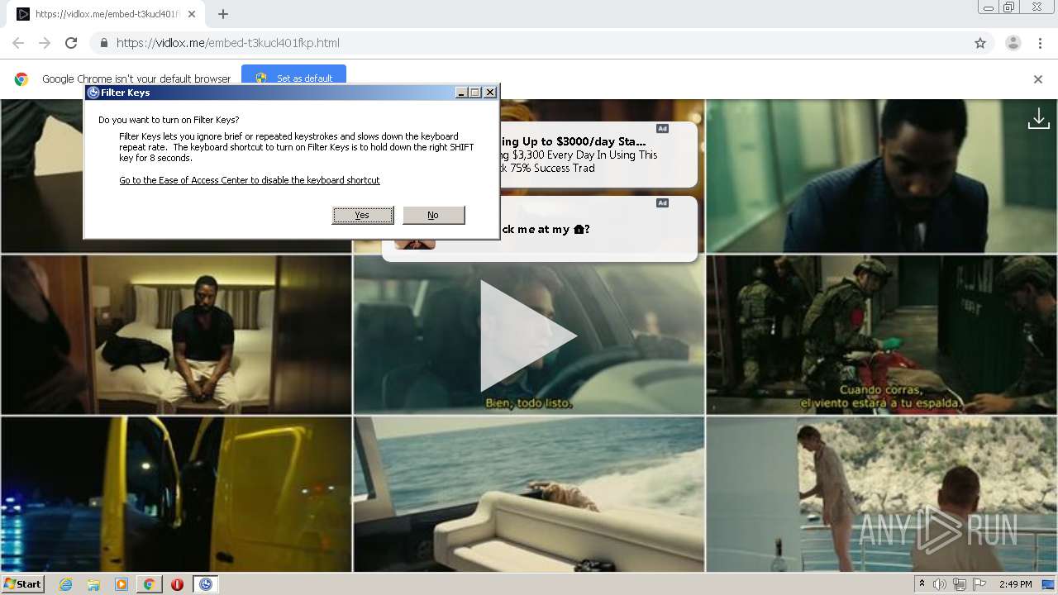Click the video download arrow icon
The image size is (1058, 595).
point(1038,120)
